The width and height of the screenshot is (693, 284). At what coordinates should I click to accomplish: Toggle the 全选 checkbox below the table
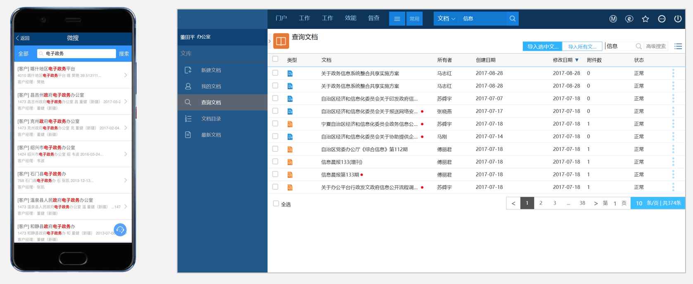276,204
